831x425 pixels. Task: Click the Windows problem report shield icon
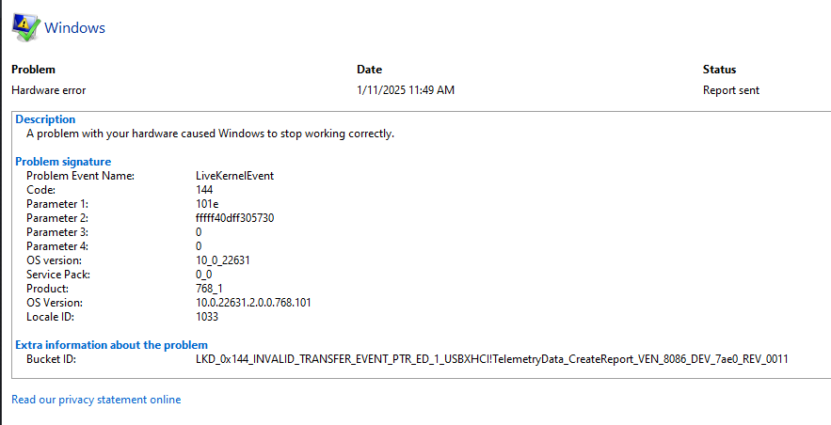point(26,27)
